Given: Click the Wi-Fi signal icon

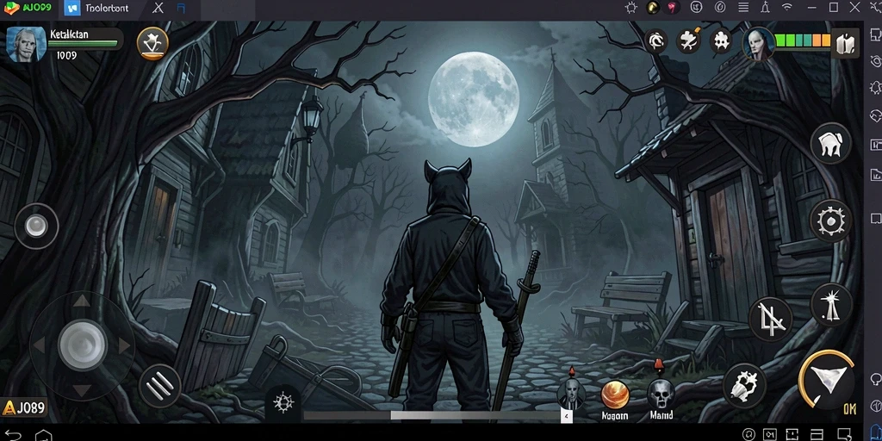Looking at the screenshot, I should (787, 7).
